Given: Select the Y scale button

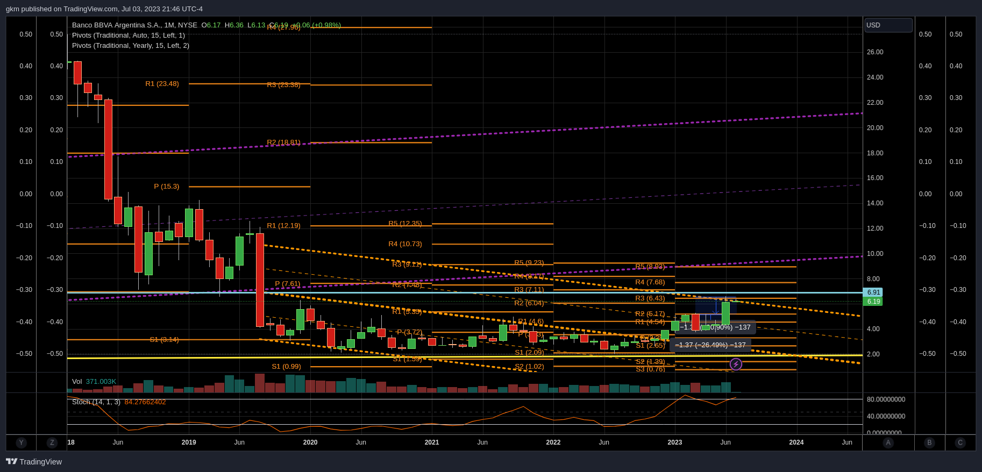Looking at the screenshot, I should tap(21, 443).
